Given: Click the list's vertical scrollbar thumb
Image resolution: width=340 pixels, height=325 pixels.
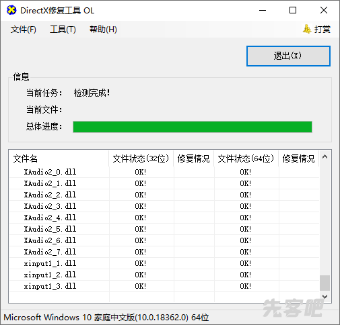Looking at the screenshot, I should coord(325,283).
